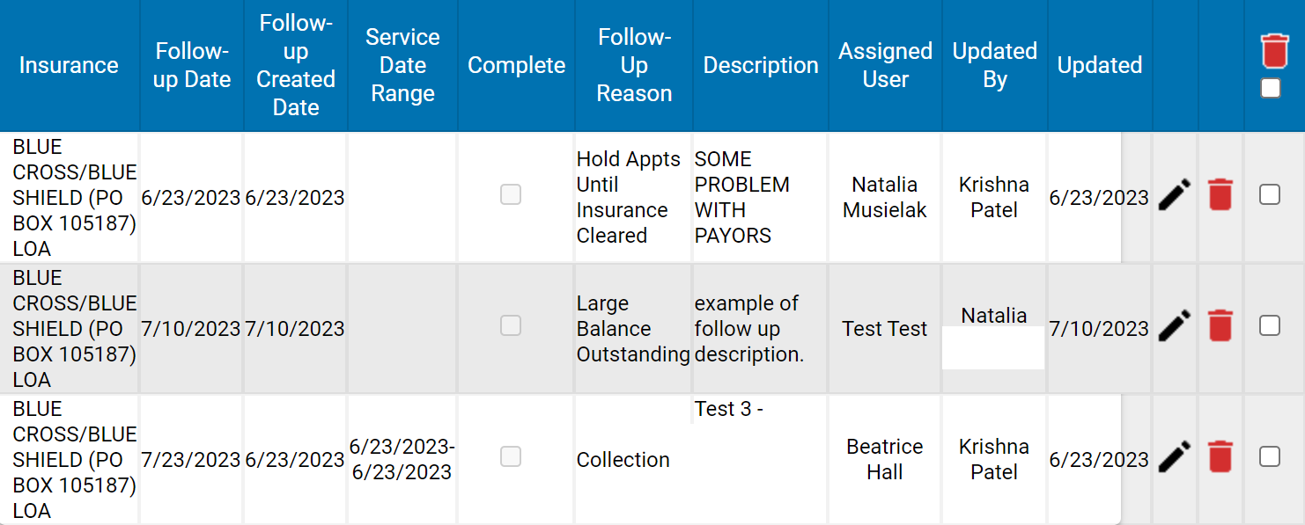This screenshot has width=1305, height=525.
Task: Sort by the Follow-up Date column
Action: (x=190, y=65)
